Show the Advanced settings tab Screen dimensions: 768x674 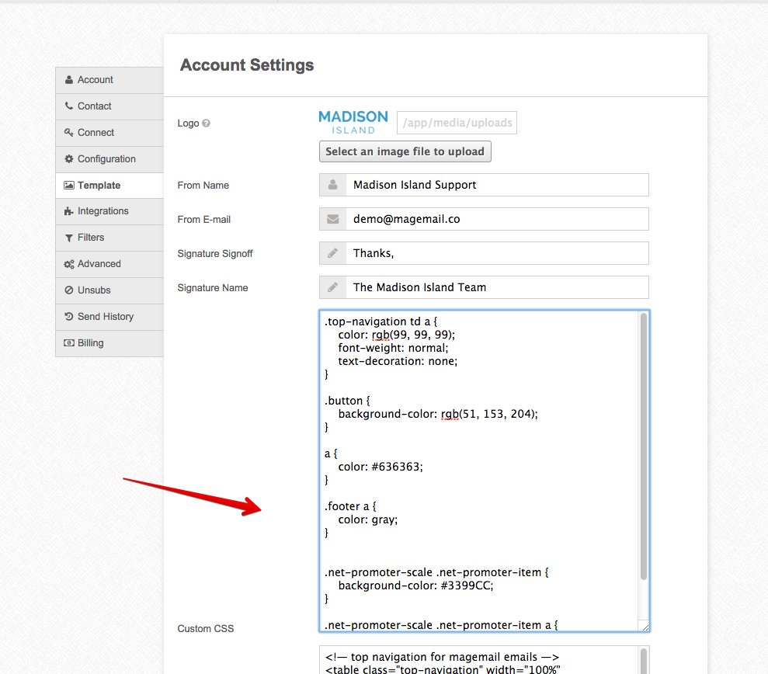pos(109,264)
